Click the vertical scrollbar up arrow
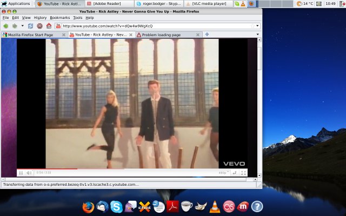The height and width of the screenshot is (216, 346). pos(259,40)
